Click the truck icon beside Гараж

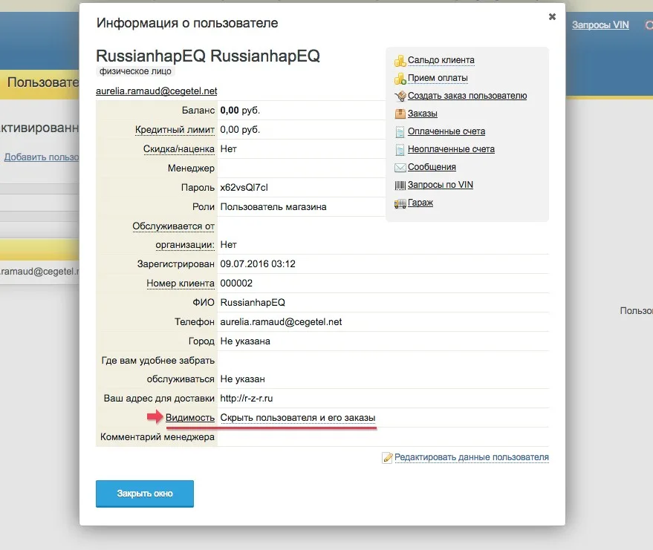pyautogui.click(x=400, y=203)
